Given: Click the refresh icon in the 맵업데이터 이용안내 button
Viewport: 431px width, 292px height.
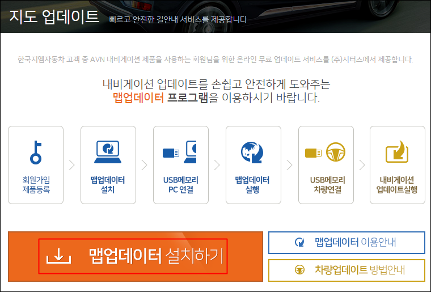Looking at the screenshot, I should point(299,242).
